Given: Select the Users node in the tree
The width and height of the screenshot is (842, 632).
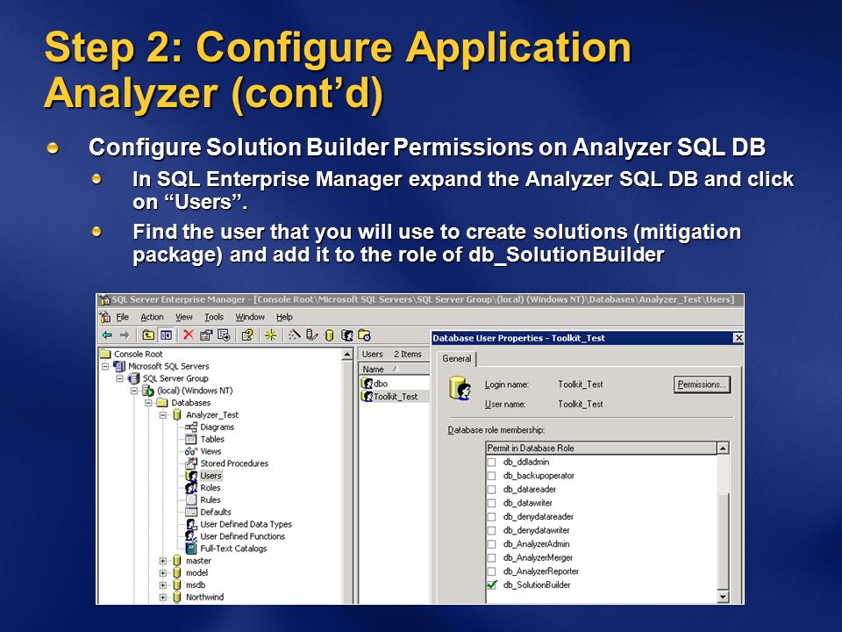Looking at the screenshot, I should (x=210, y=476).
